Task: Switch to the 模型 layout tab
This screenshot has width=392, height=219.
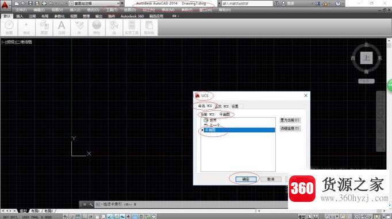Action: pos(23,211)
